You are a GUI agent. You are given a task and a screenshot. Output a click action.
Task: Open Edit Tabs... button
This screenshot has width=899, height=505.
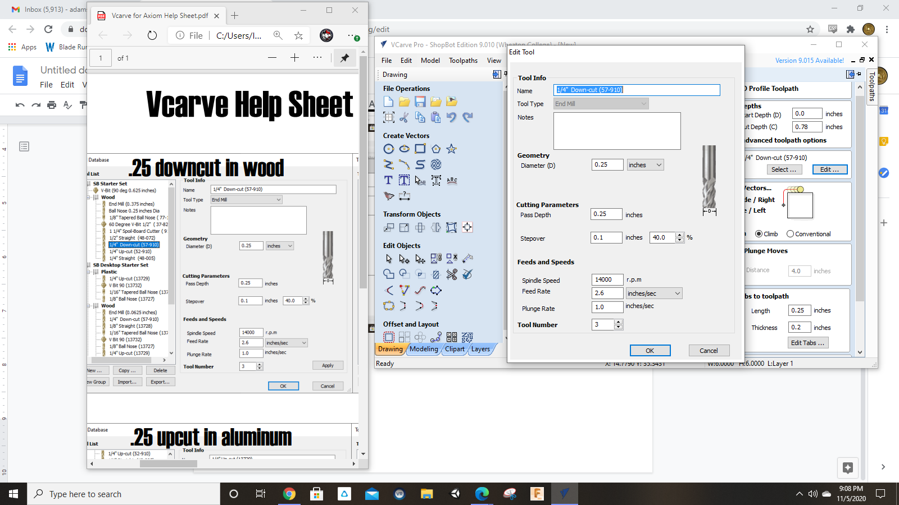pyautogui.click(x=808, y=343)
